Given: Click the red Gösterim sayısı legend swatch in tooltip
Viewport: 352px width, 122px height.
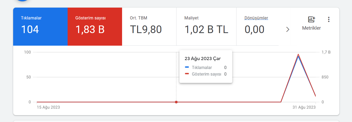Looking at the screenshot, I should tap(187, 74).
